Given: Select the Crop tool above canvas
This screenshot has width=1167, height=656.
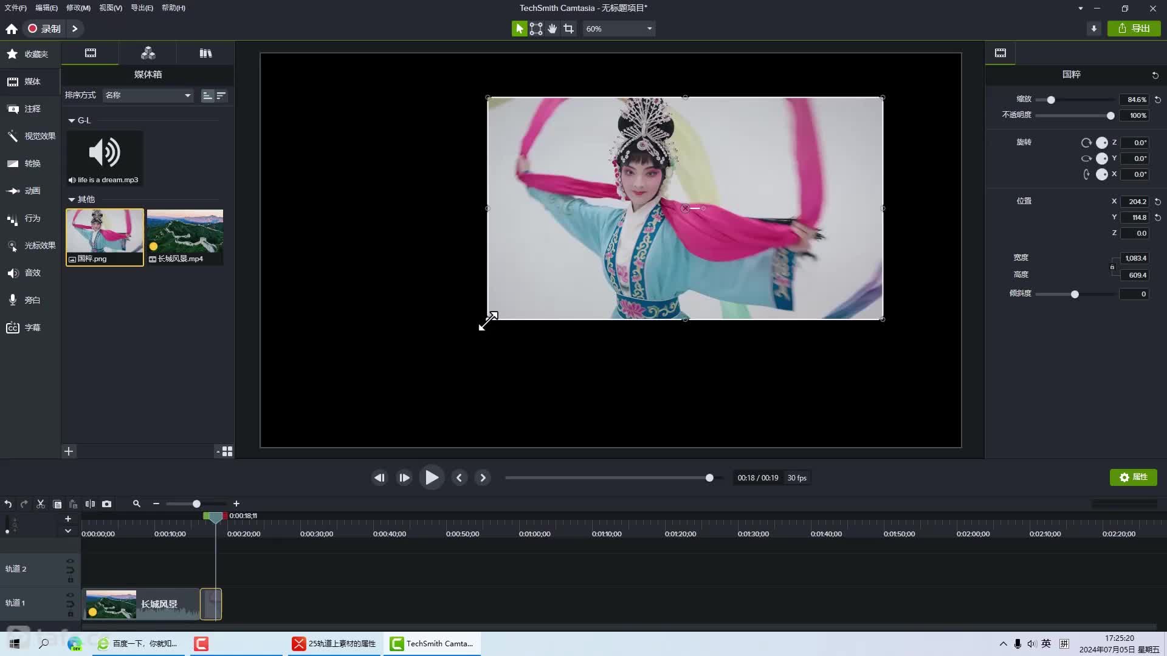Looking at the screenshot, I should (x=569, y=29).
